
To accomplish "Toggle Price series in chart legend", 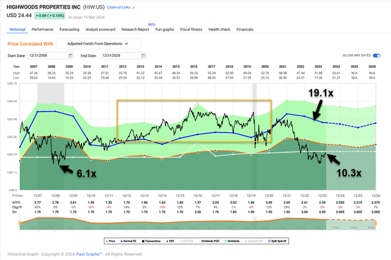I will coord(111,241).
